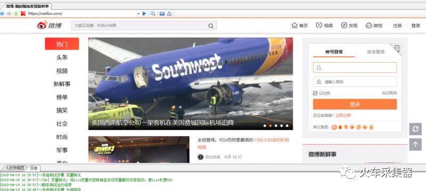
Task: Click the gray refresh floating button
Action: (415, 129)
